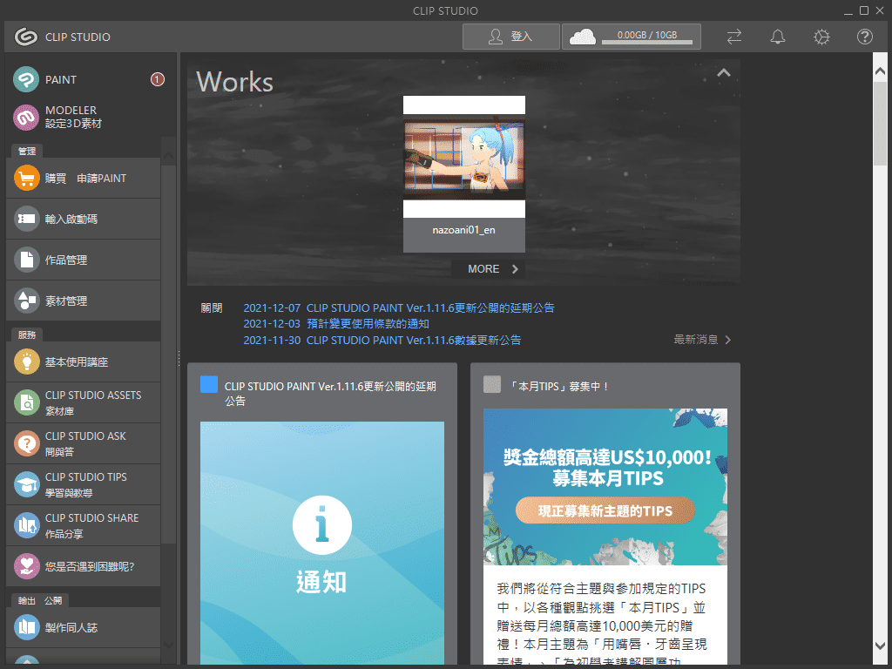Screen dimensions: 892x669
Task: Open settings with the gear icon
Action: (x=821, y=37)
